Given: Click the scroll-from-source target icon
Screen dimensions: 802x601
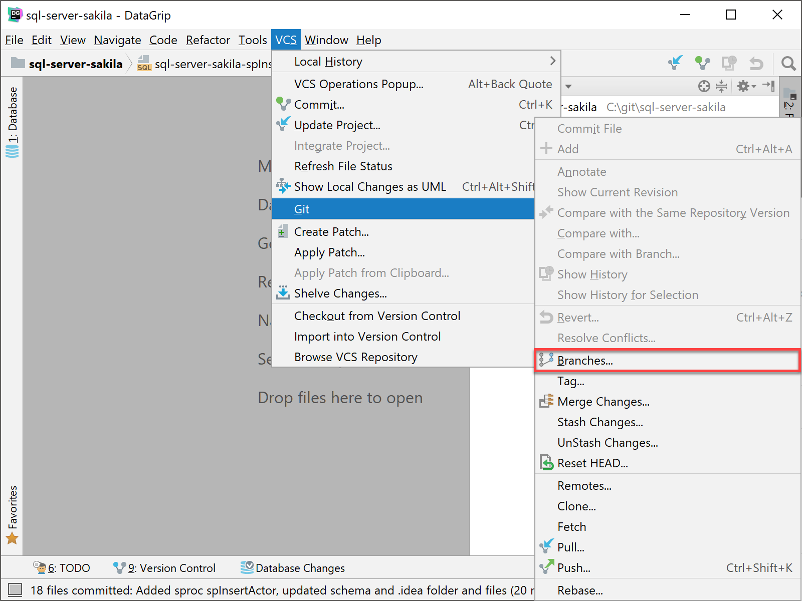Looking at the screenshot, I should [x=704, y=86].
